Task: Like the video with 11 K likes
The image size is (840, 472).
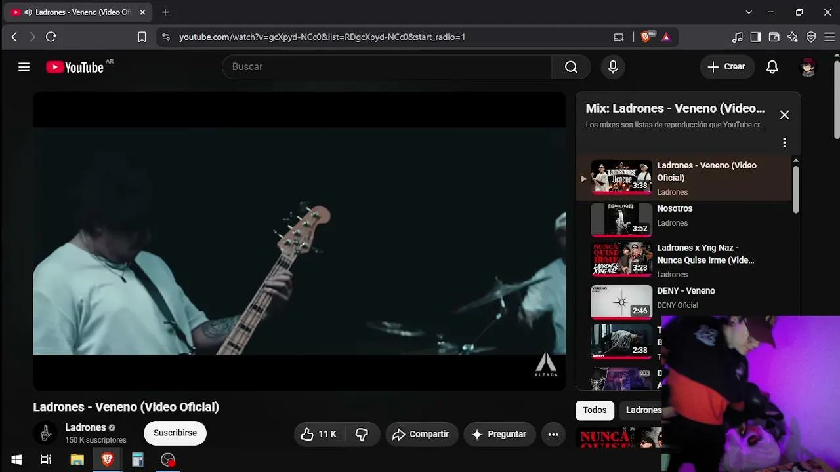Action: coord(319,434)
